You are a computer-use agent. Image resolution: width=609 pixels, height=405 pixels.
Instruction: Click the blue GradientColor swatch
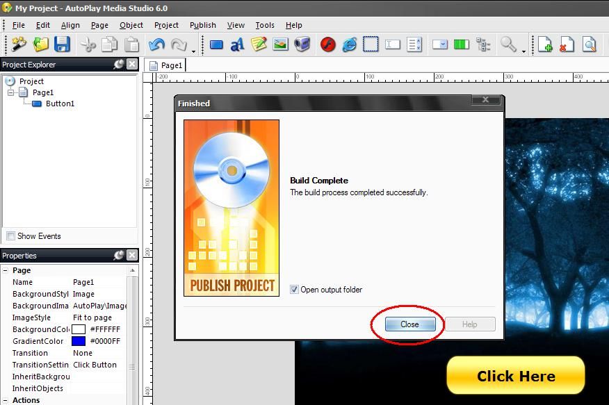click(x=79, y=341)
